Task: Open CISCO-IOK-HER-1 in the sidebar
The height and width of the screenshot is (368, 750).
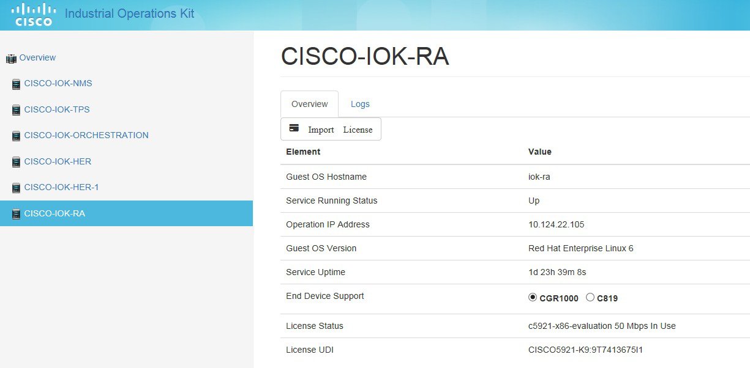Action: [61, 187]
